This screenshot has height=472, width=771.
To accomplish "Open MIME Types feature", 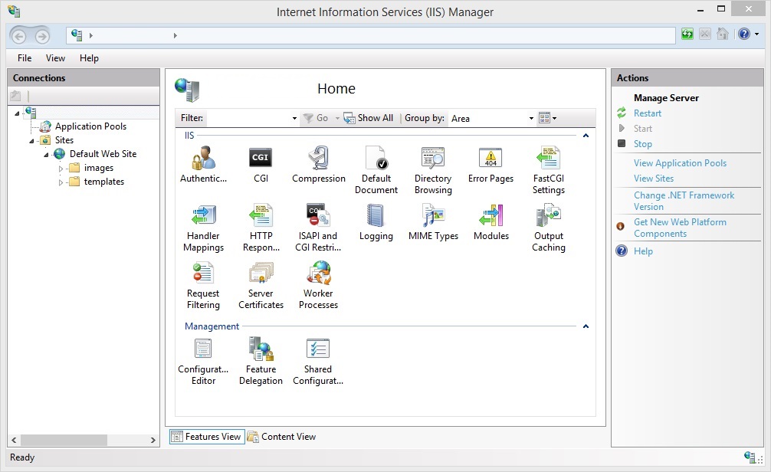I will click(433, 222).
